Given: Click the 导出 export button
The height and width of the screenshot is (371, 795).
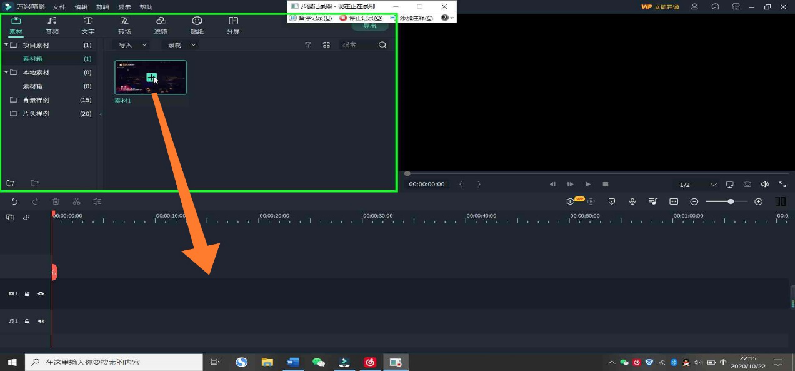Looking at the screenshot, I should 369,26.
